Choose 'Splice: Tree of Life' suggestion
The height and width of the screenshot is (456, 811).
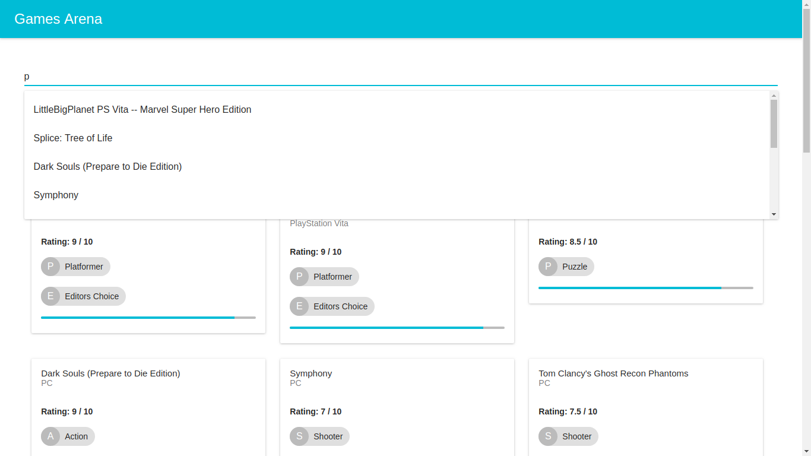(397, 138)
